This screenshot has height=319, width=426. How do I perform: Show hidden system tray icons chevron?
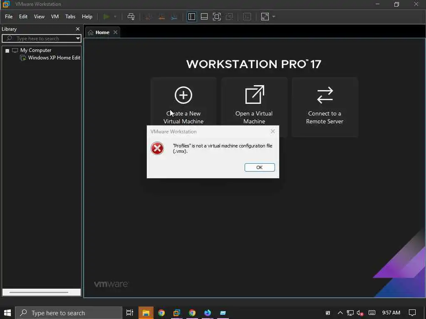pyautogui.click(x=340, y=313)
